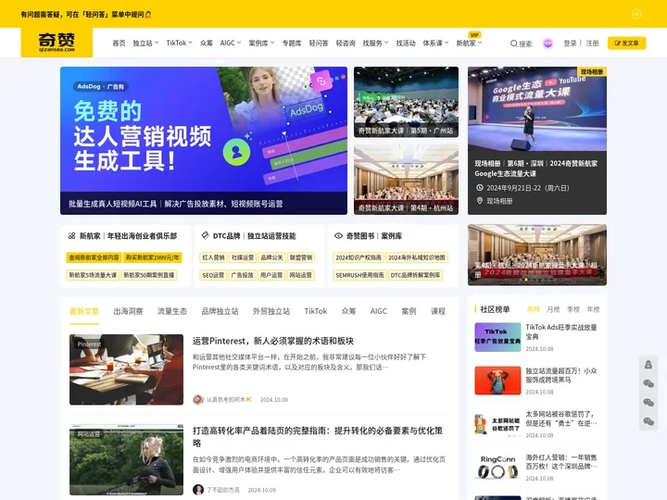
Task: Click author avatar of 认真思考的阿木
Action: pos(198,400)
